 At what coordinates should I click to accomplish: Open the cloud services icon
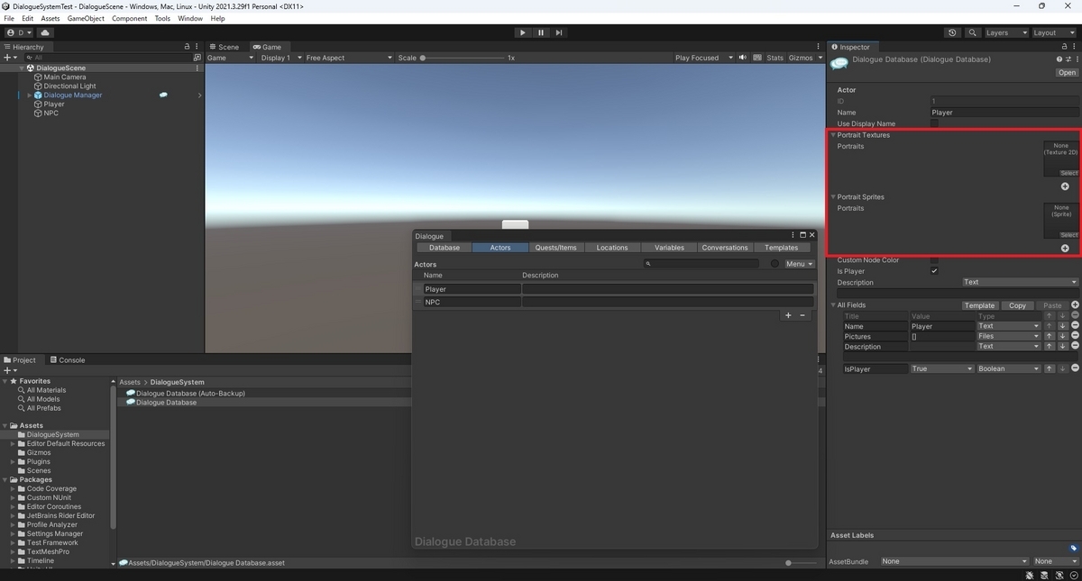44,32
